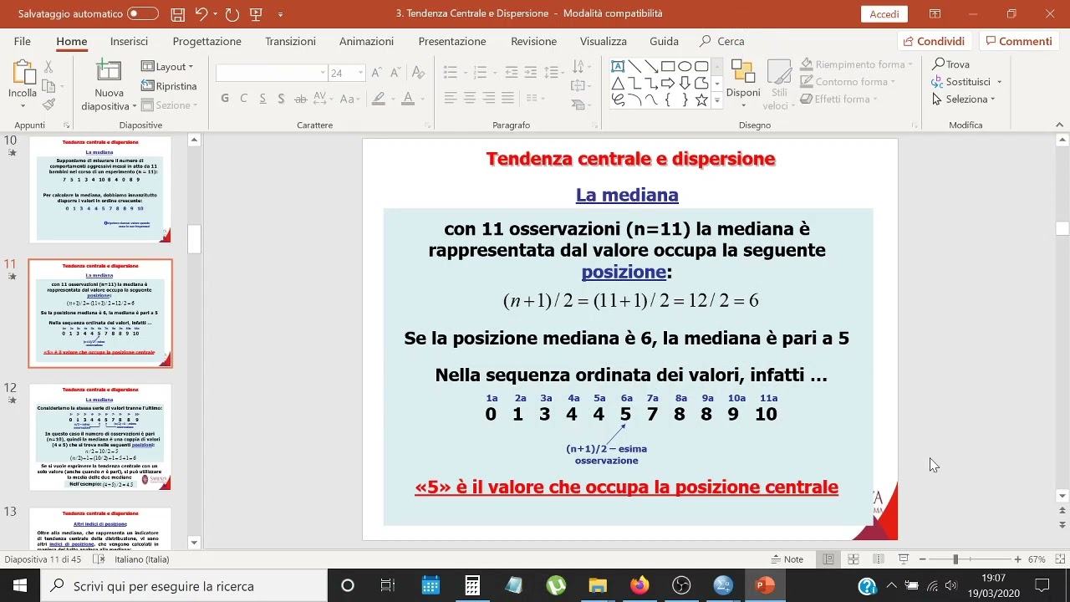Switch to the Inserisci tab

click(x=129, y=41)
